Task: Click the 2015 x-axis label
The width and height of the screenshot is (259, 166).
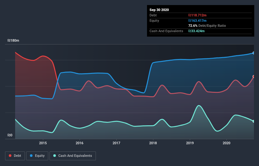Action: click(x=43, y=143)
